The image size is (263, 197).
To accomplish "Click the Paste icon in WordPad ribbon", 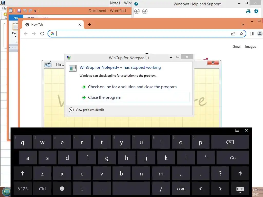I will click(15, 27).
